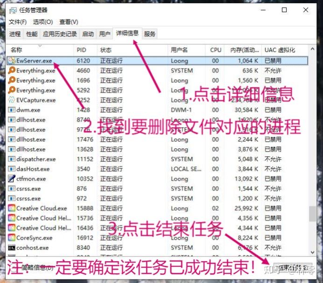Click the csrss.exe icon in PID 972 row
The width and height of the screenshot is (323, 283).
coord(12,199)
